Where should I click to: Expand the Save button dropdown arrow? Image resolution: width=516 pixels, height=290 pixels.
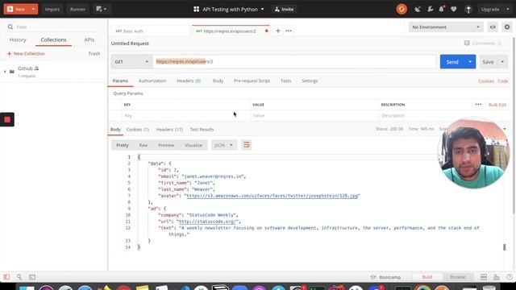pyautogui.click(x=502, y=62)
